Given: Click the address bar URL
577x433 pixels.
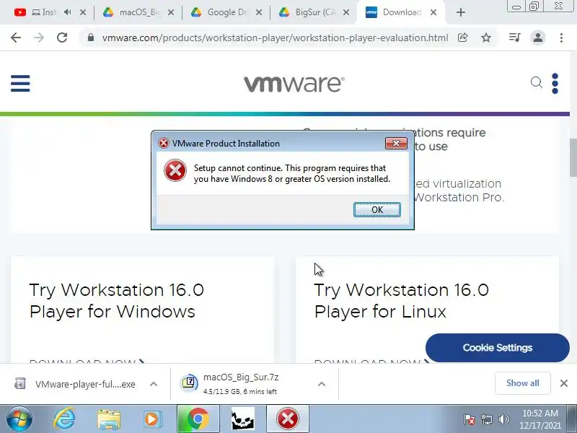Looking at the screenshot, I should [x=275, y=38].
